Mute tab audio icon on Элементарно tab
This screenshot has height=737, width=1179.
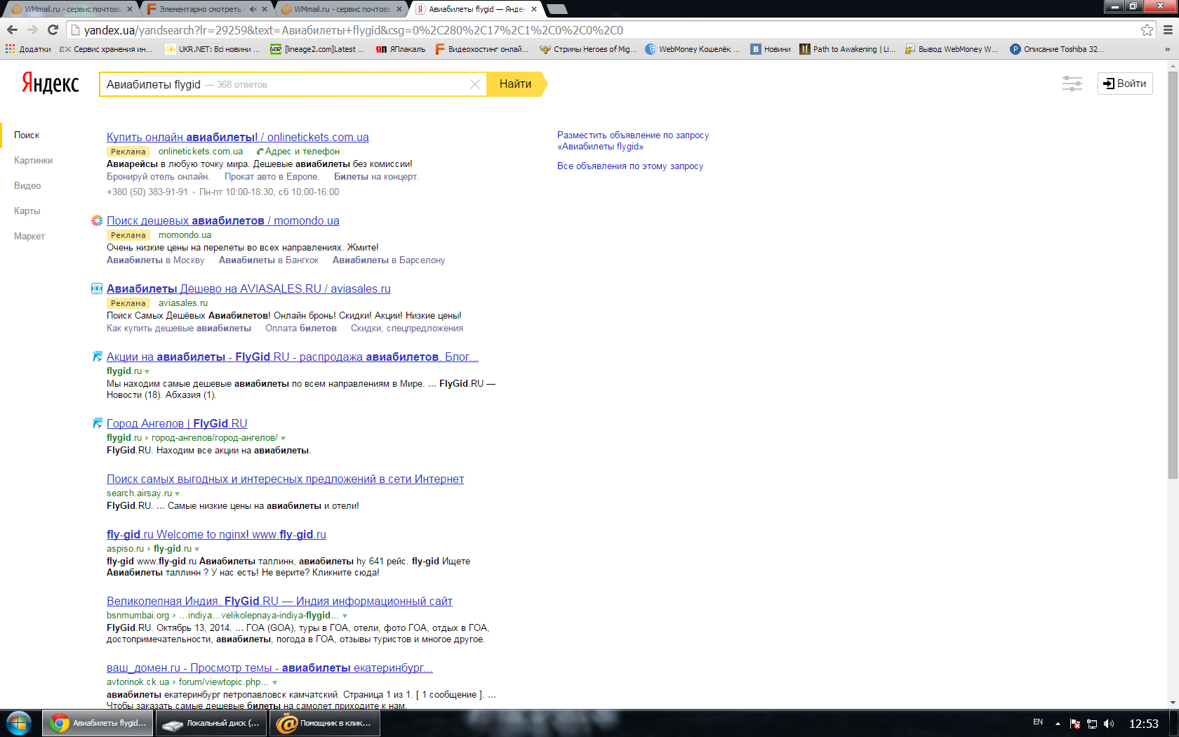253,9
